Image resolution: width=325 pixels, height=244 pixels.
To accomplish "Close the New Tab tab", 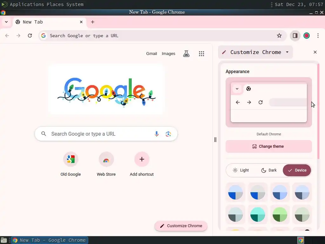I will point(81,22).
